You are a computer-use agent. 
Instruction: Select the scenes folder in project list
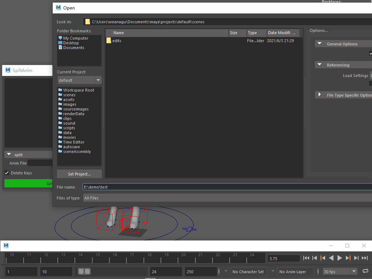coord(69,95)
